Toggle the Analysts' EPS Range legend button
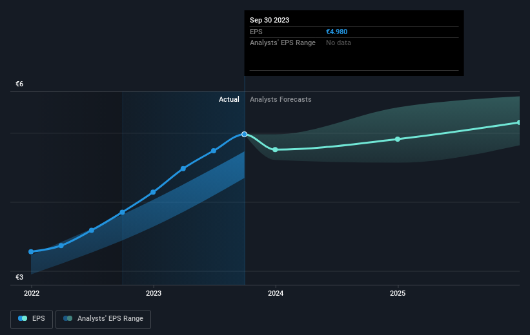The image size is (530, 335). [x=103, y=319]
